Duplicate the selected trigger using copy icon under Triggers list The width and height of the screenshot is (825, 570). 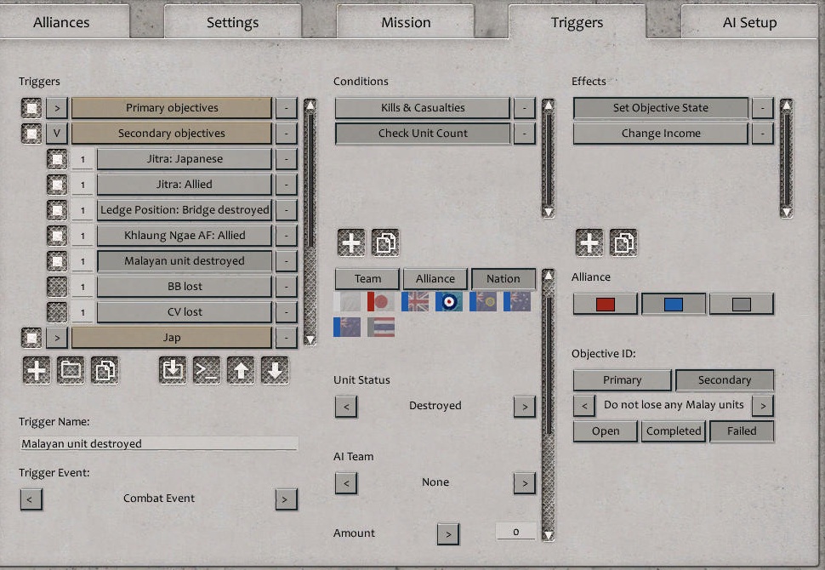pyautogui.click(x=105, y=371)
